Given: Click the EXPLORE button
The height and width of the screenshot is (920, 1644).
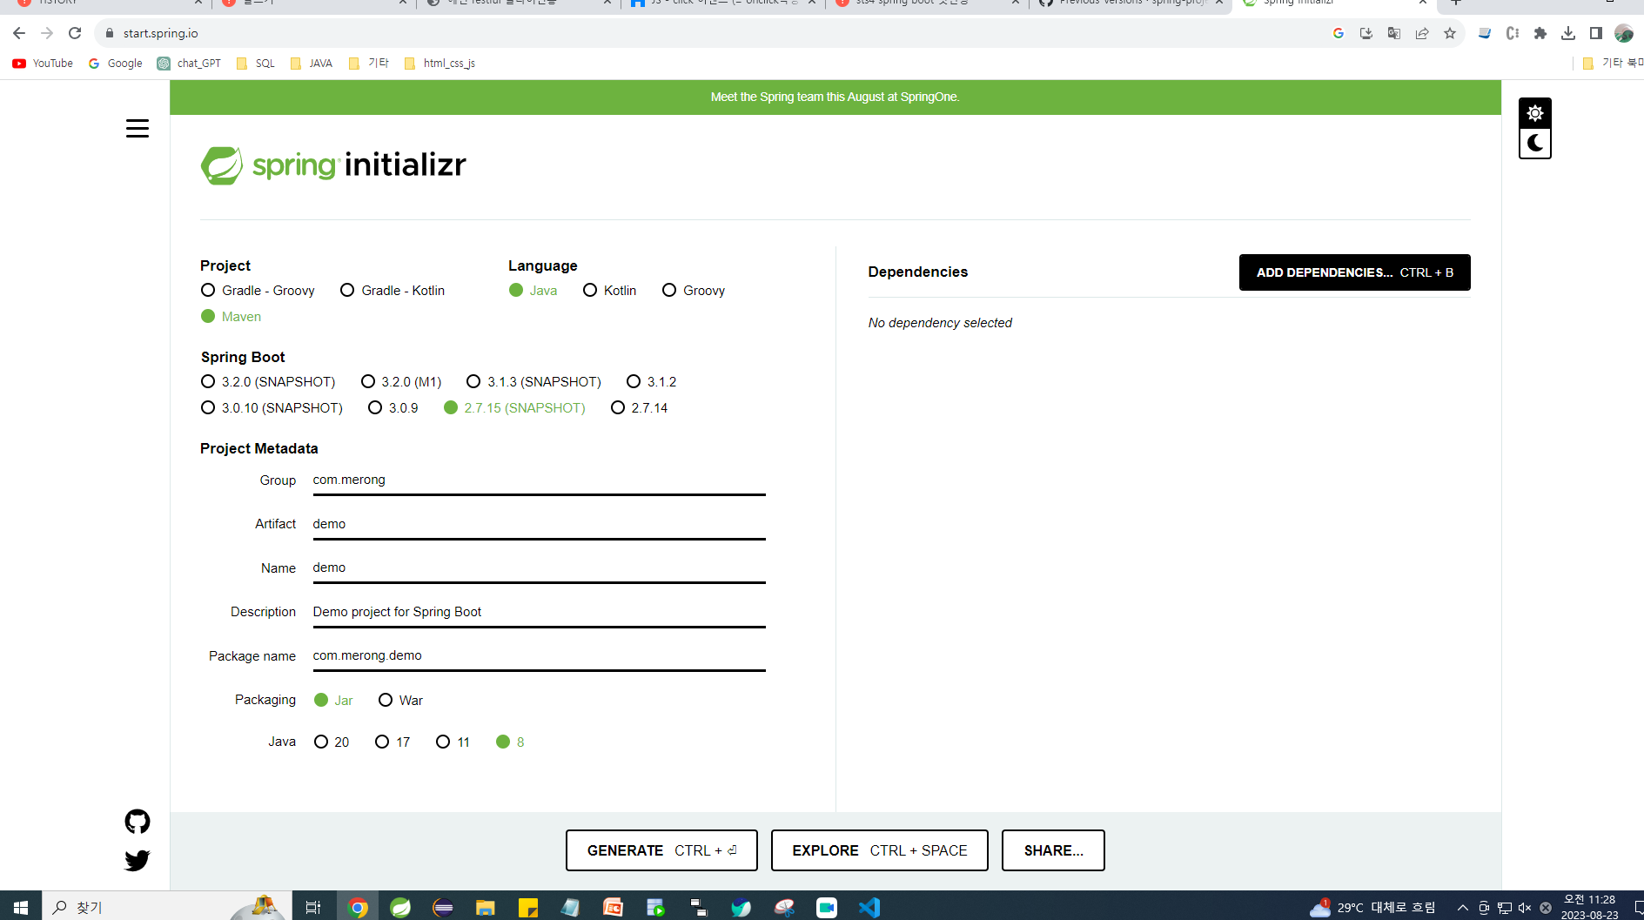Looking at the screenshot, I should 879,850.
